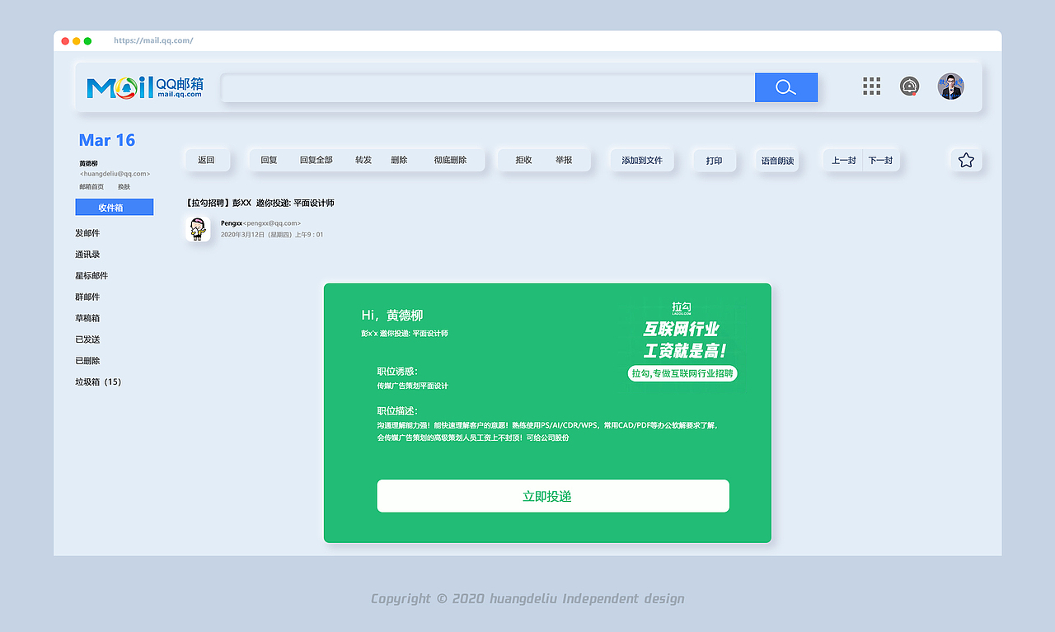Click the 拉勾 recruitment banner image

[x=683, y=342]
